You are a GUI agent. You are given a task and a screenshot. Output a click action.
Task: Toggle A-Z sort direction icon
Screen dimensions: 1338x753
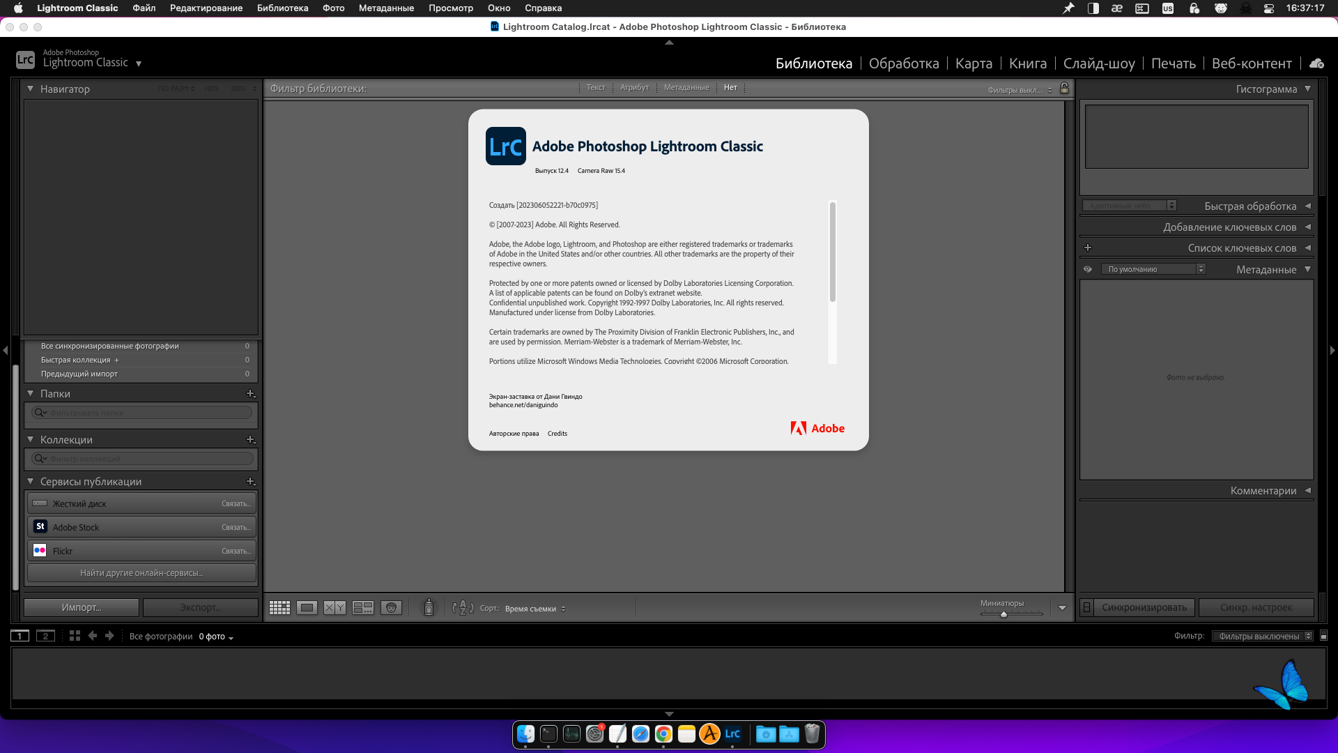462,608
